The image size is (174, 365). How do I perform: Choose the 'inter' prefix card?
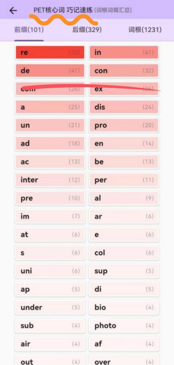coord(50,180)
